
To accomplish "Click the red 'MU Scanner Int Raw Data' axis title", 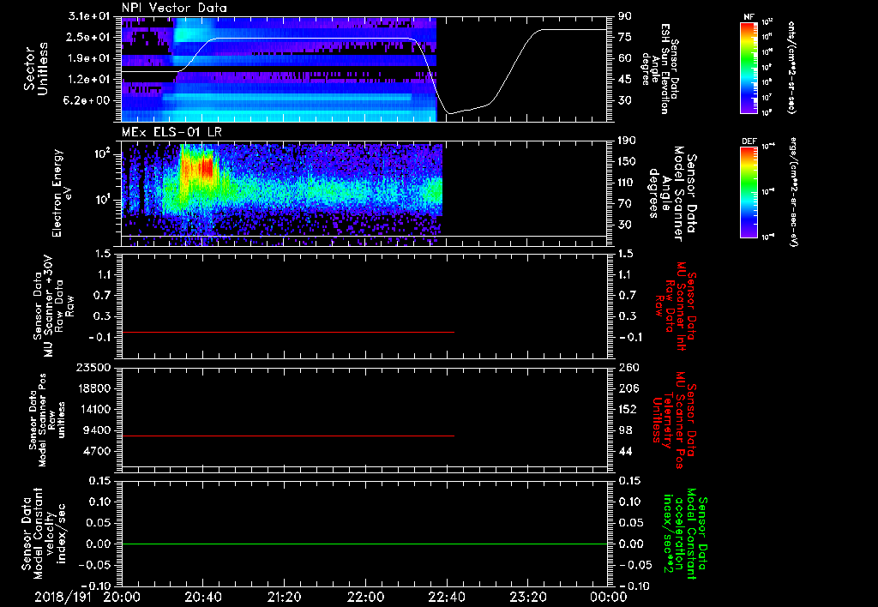I will pyautogui.click(x=676, y=306).
